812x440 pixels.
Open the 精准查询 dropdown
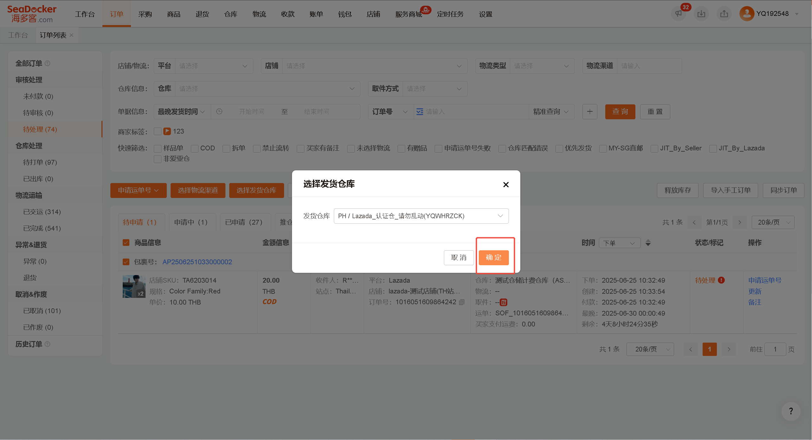551,112
